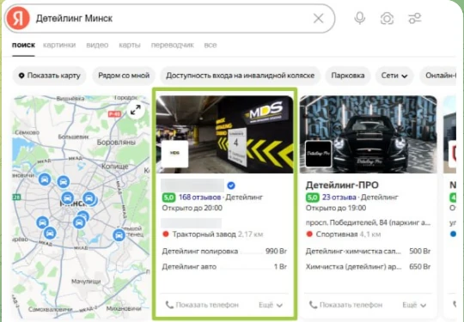Expand Ещё menu on MDS card
This screenshot has height=322, width=464.
[271, 305]
